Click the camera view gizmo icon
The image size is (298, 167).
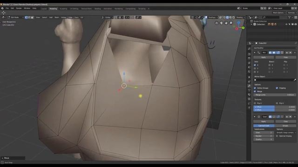click(x=222, y=23)
